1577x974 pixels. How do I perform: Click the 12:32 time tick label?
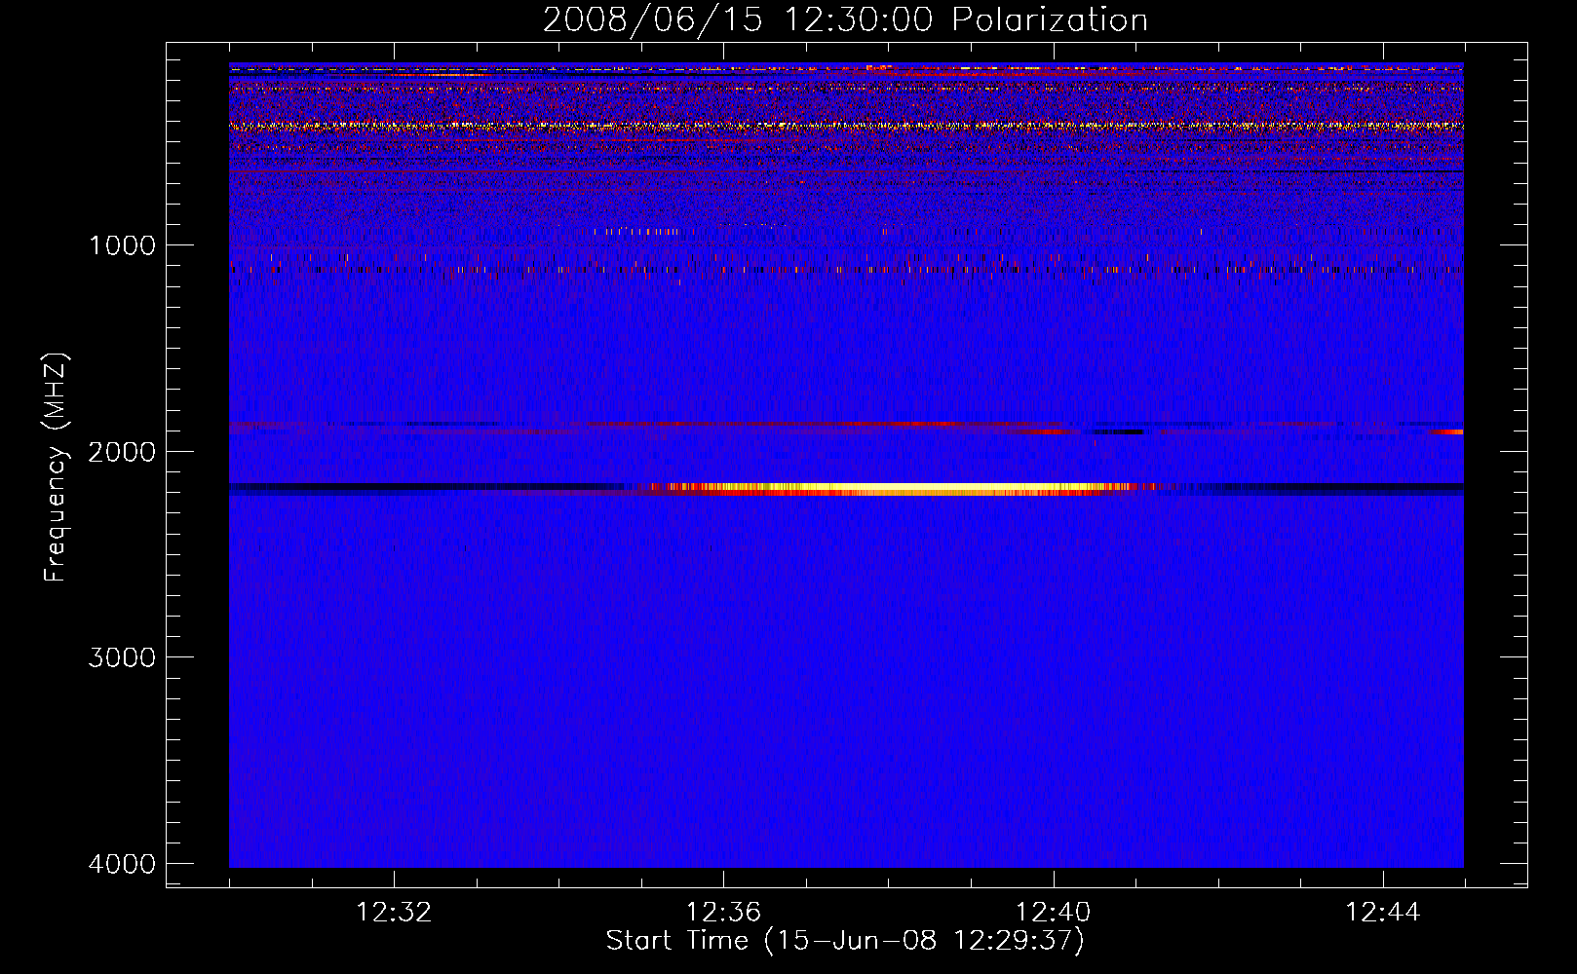394,913
